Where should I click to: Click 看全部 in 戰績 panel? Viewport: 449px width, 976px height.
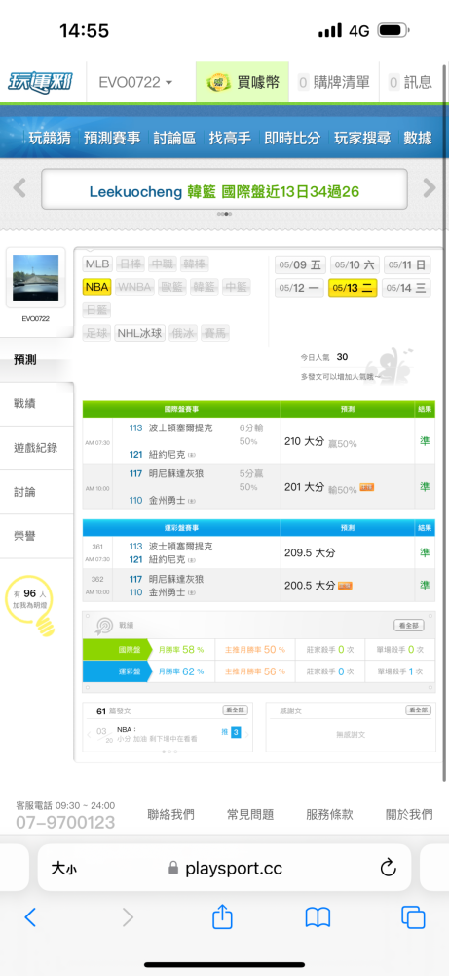[409, 625]
